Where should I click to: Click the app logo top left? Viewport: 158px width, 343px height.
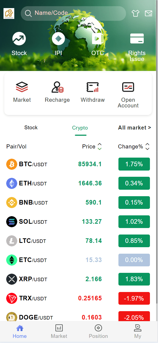click(9, 13)
